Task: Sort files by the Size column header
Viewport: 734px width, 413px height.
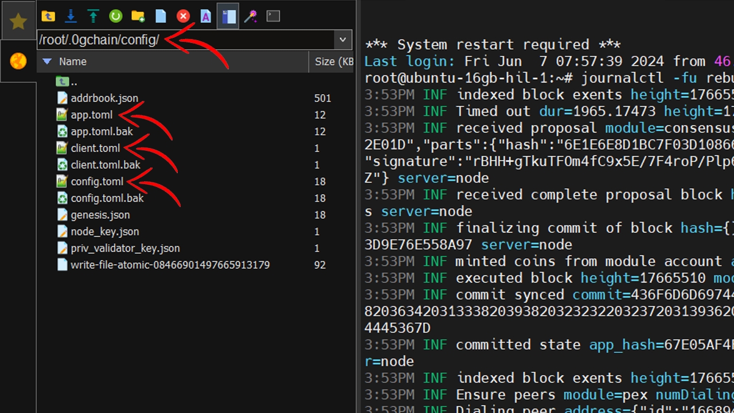Action: (333, 61)
